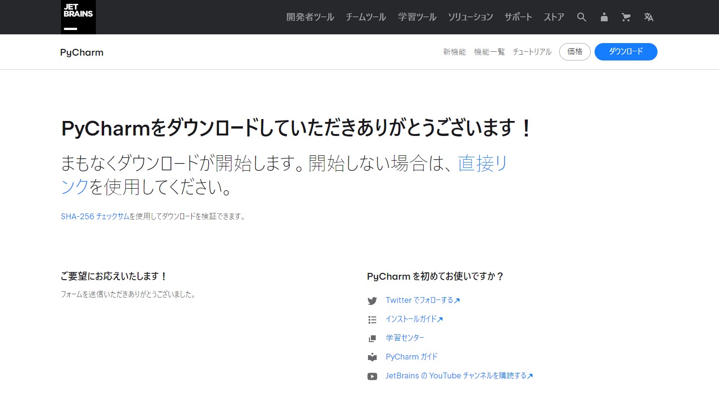Open the 開発者ツール menu
Screen dimensions: 719x405
pos(310,17)
